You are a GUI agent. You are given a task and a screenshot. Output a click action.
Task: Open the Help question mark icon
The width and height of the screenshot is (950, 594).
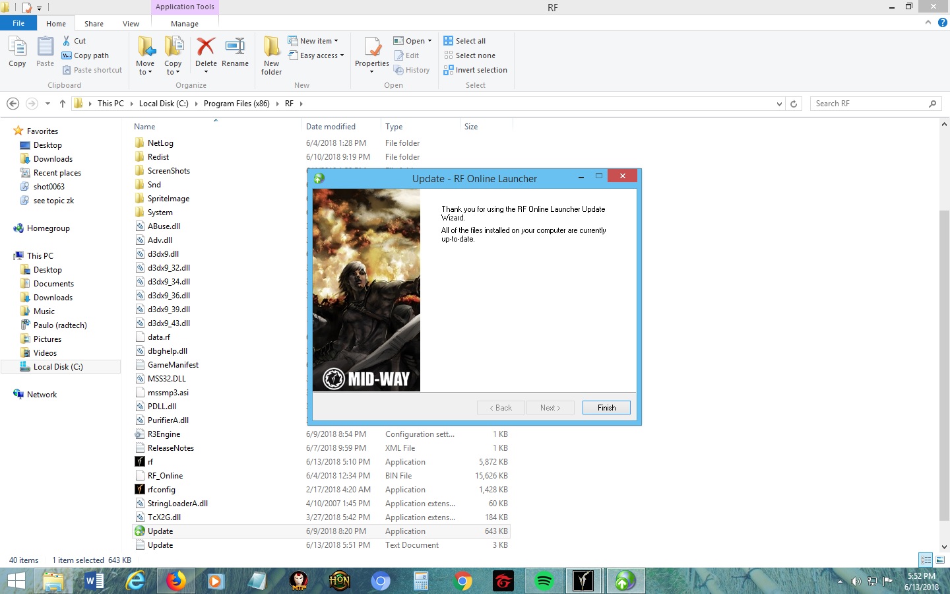942,22
